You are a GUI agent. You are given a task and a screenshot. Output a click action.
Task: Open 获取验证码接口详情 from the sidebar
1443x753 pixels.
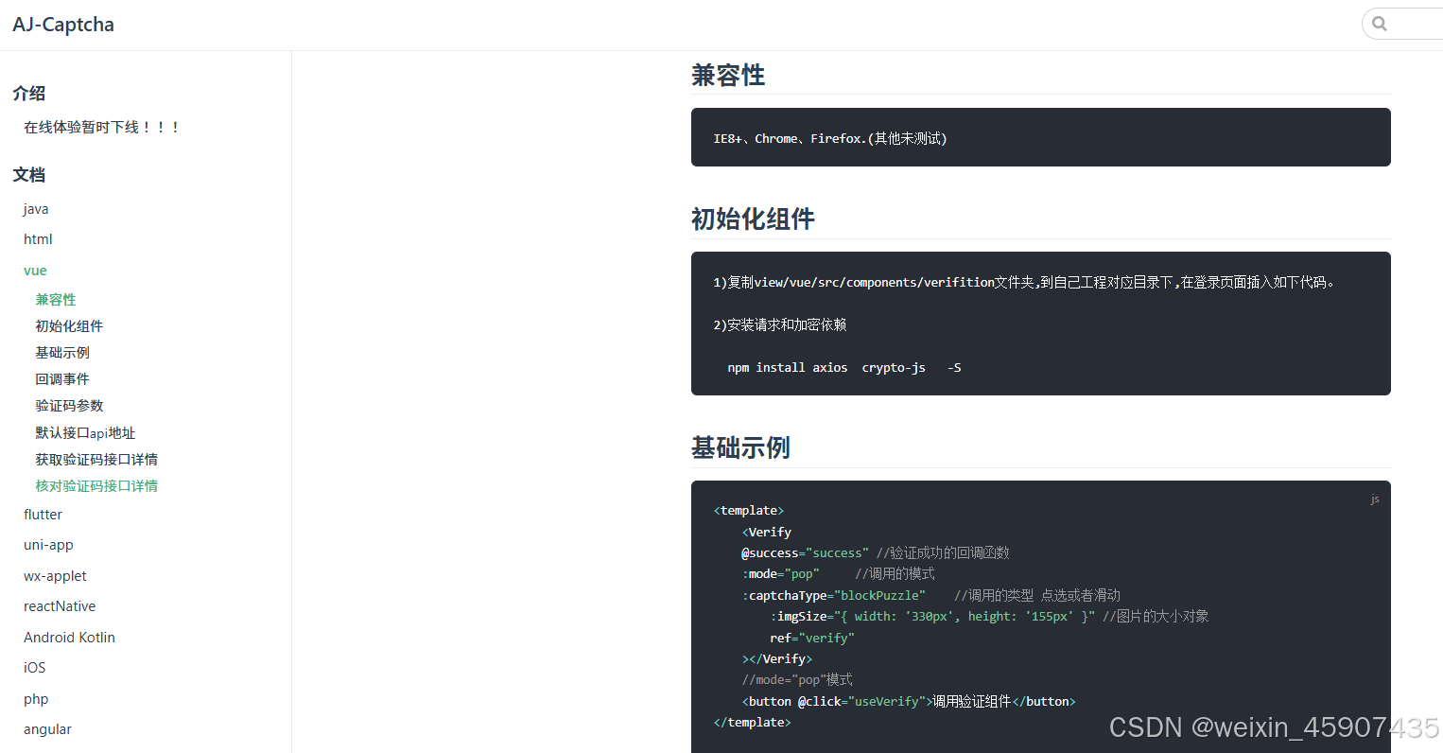pyautogui.click(x=96, y=459)
